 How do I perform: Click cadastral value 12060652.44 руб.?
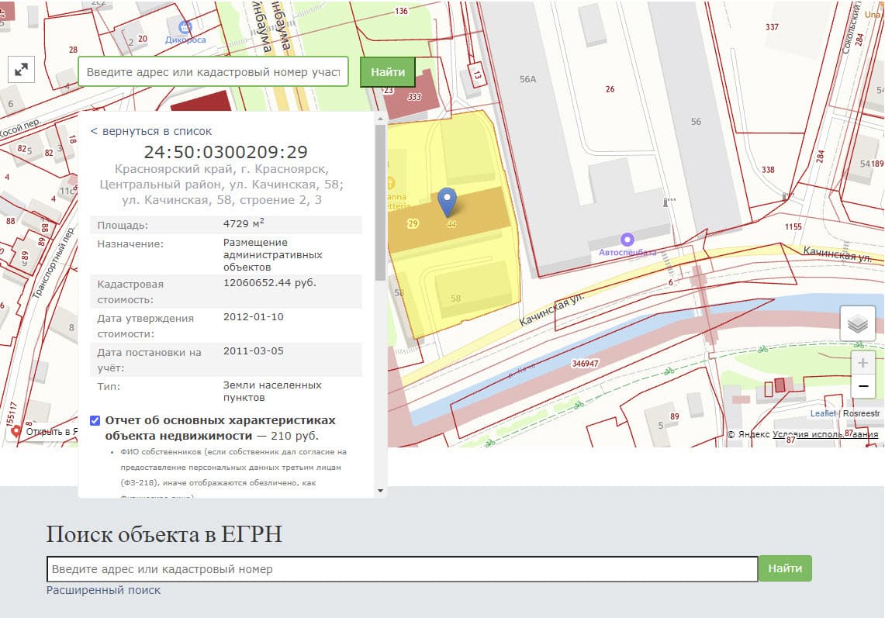270,283
